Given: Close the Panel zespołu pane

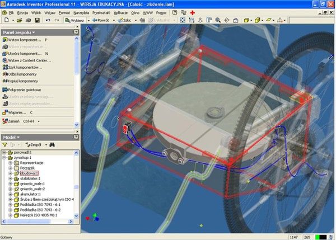Looking at the screenshot, I should click(77, 26).
